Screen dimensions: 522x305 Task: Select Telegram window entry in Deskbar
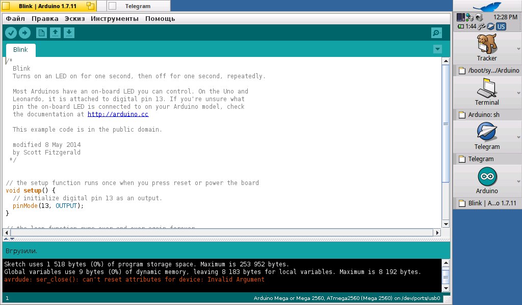click(x=488, y=159)
